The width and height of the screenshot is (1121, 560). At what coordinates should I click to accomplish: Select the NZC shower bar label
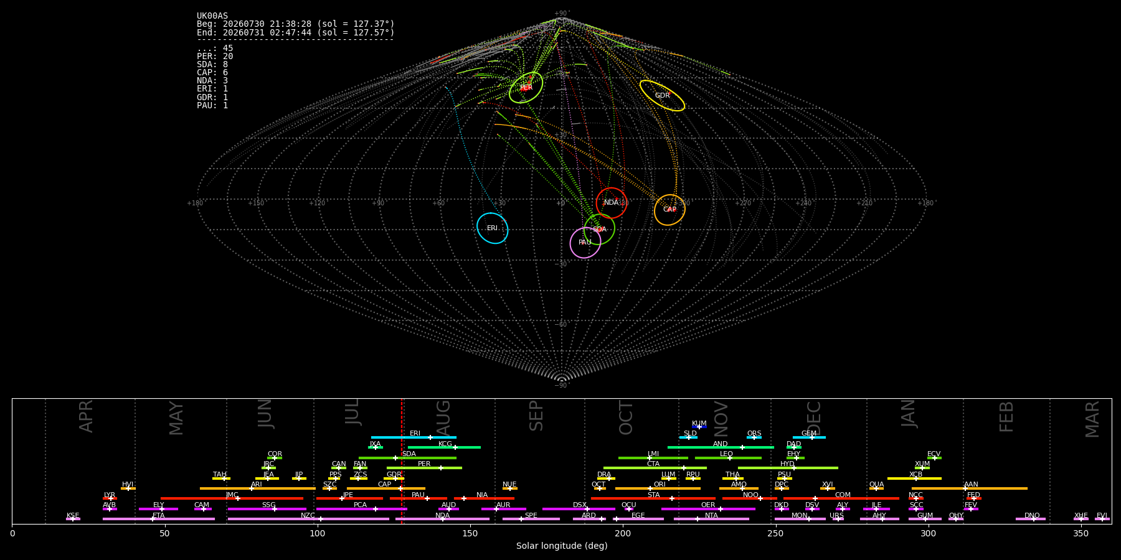308,516
